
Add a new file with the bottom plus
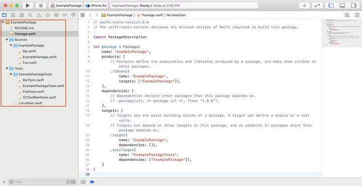tap(4, 182)
